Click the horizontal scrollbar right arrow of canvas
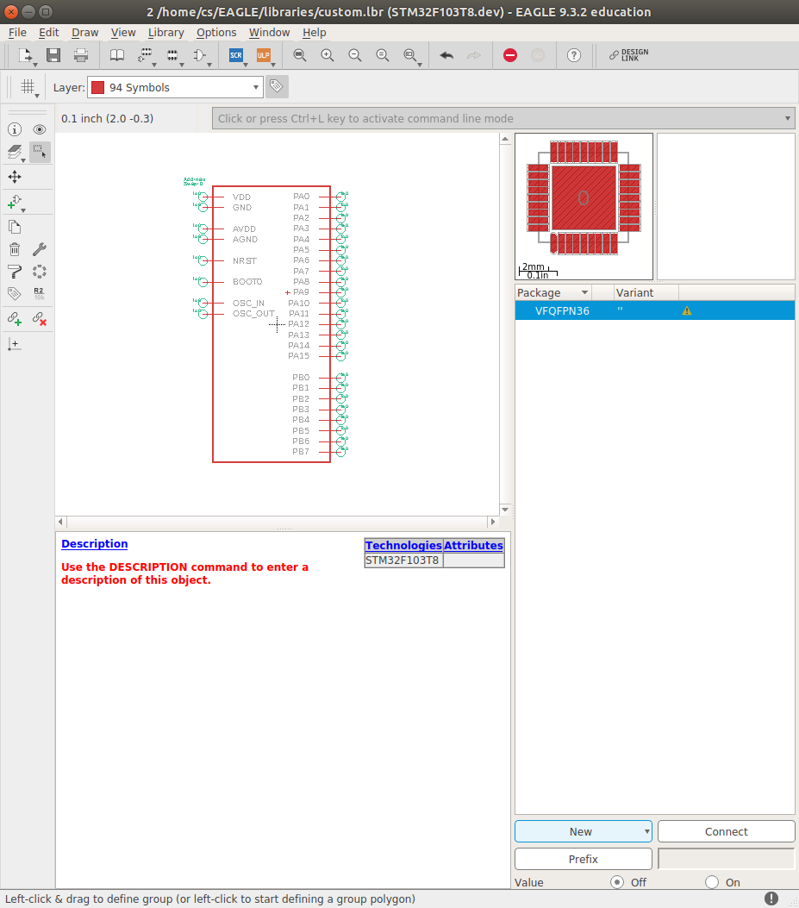Viewport: 799px width, 908px height. (493, 522)
